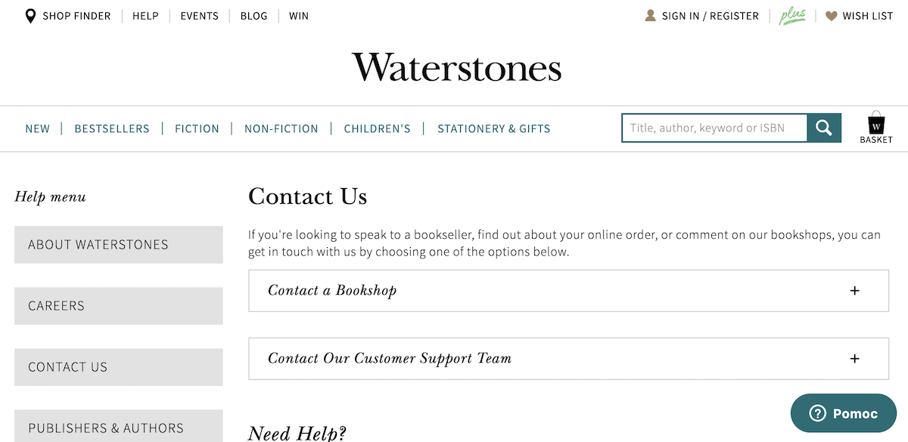908x442 pixels.
Task: Expand Contact Our Customer Support Team plus
Action: (855, 359)
